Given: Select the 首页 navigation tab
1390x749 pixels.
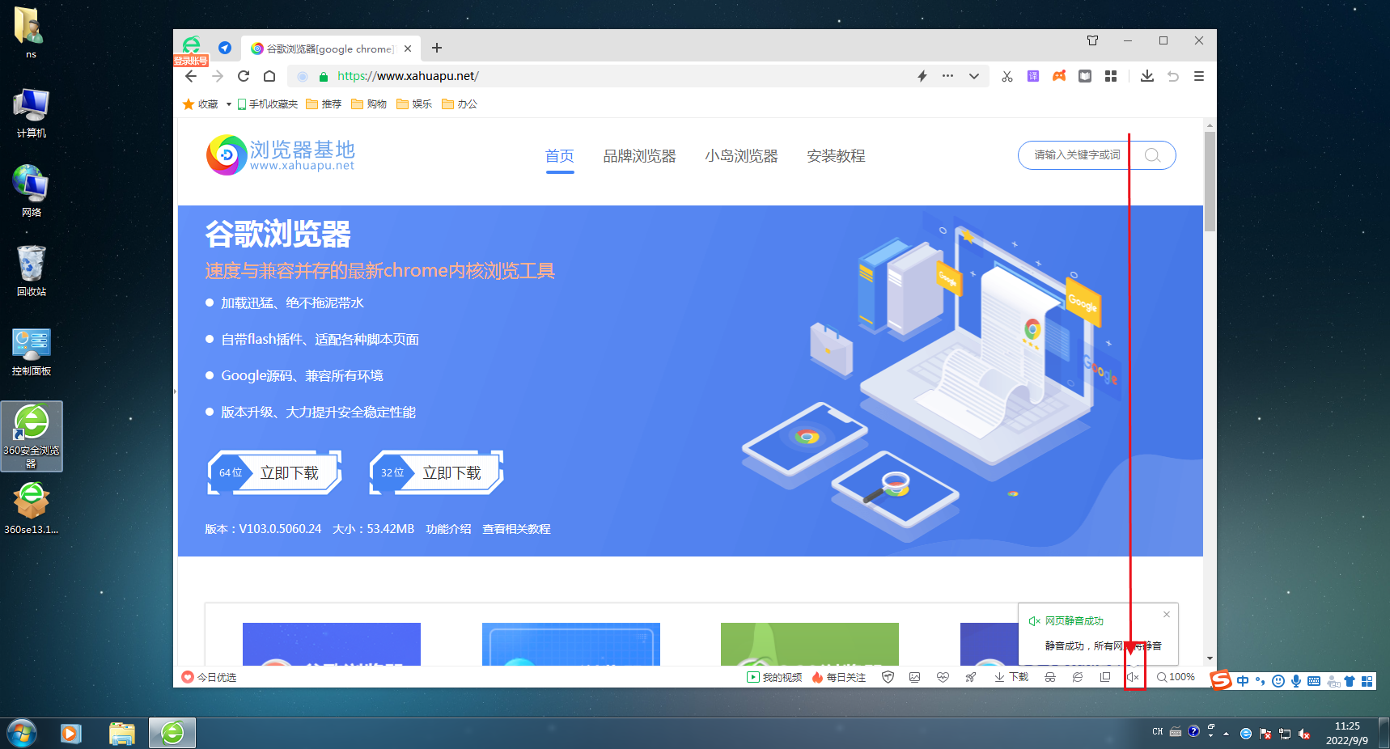Looking at the screenshot, I should point(560,156).
